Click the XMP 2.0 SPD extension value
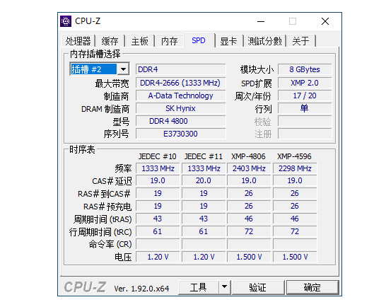 click(x=305, y=83)
